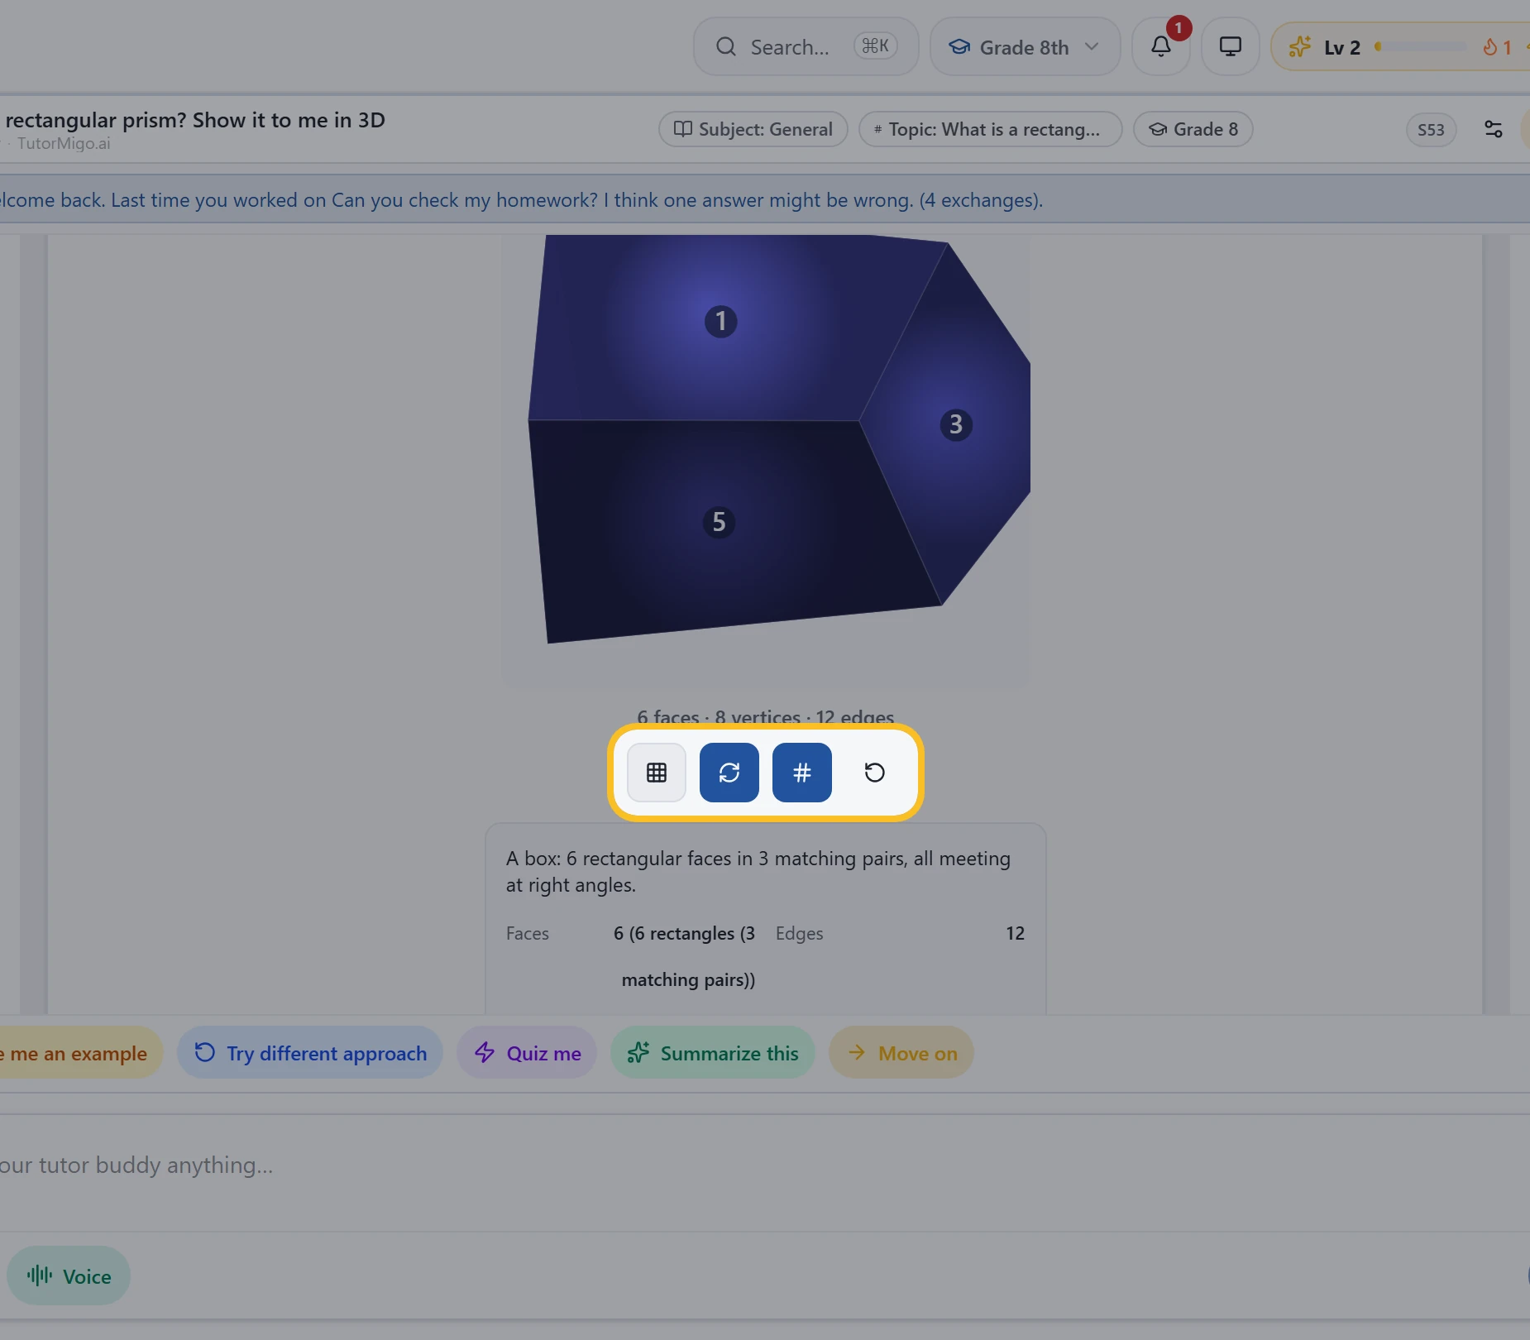The height and width of the screenshot is (1340, 1530).
Task: Click the Subject: General chip
Action: [753, 129]
